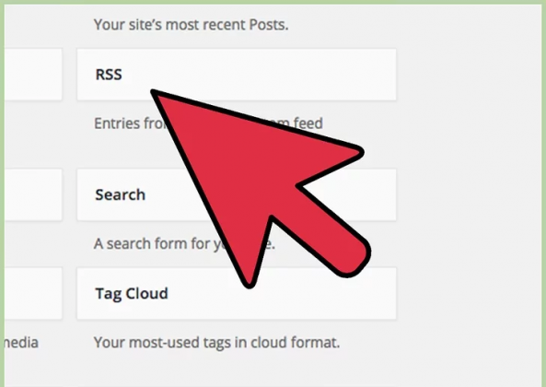Click the word "Posts." in top description
Viewport: 546px width, 387px height.
click(269, 25)
